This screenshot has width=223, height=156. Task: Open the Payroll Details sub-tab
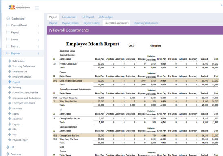[70, 23]
